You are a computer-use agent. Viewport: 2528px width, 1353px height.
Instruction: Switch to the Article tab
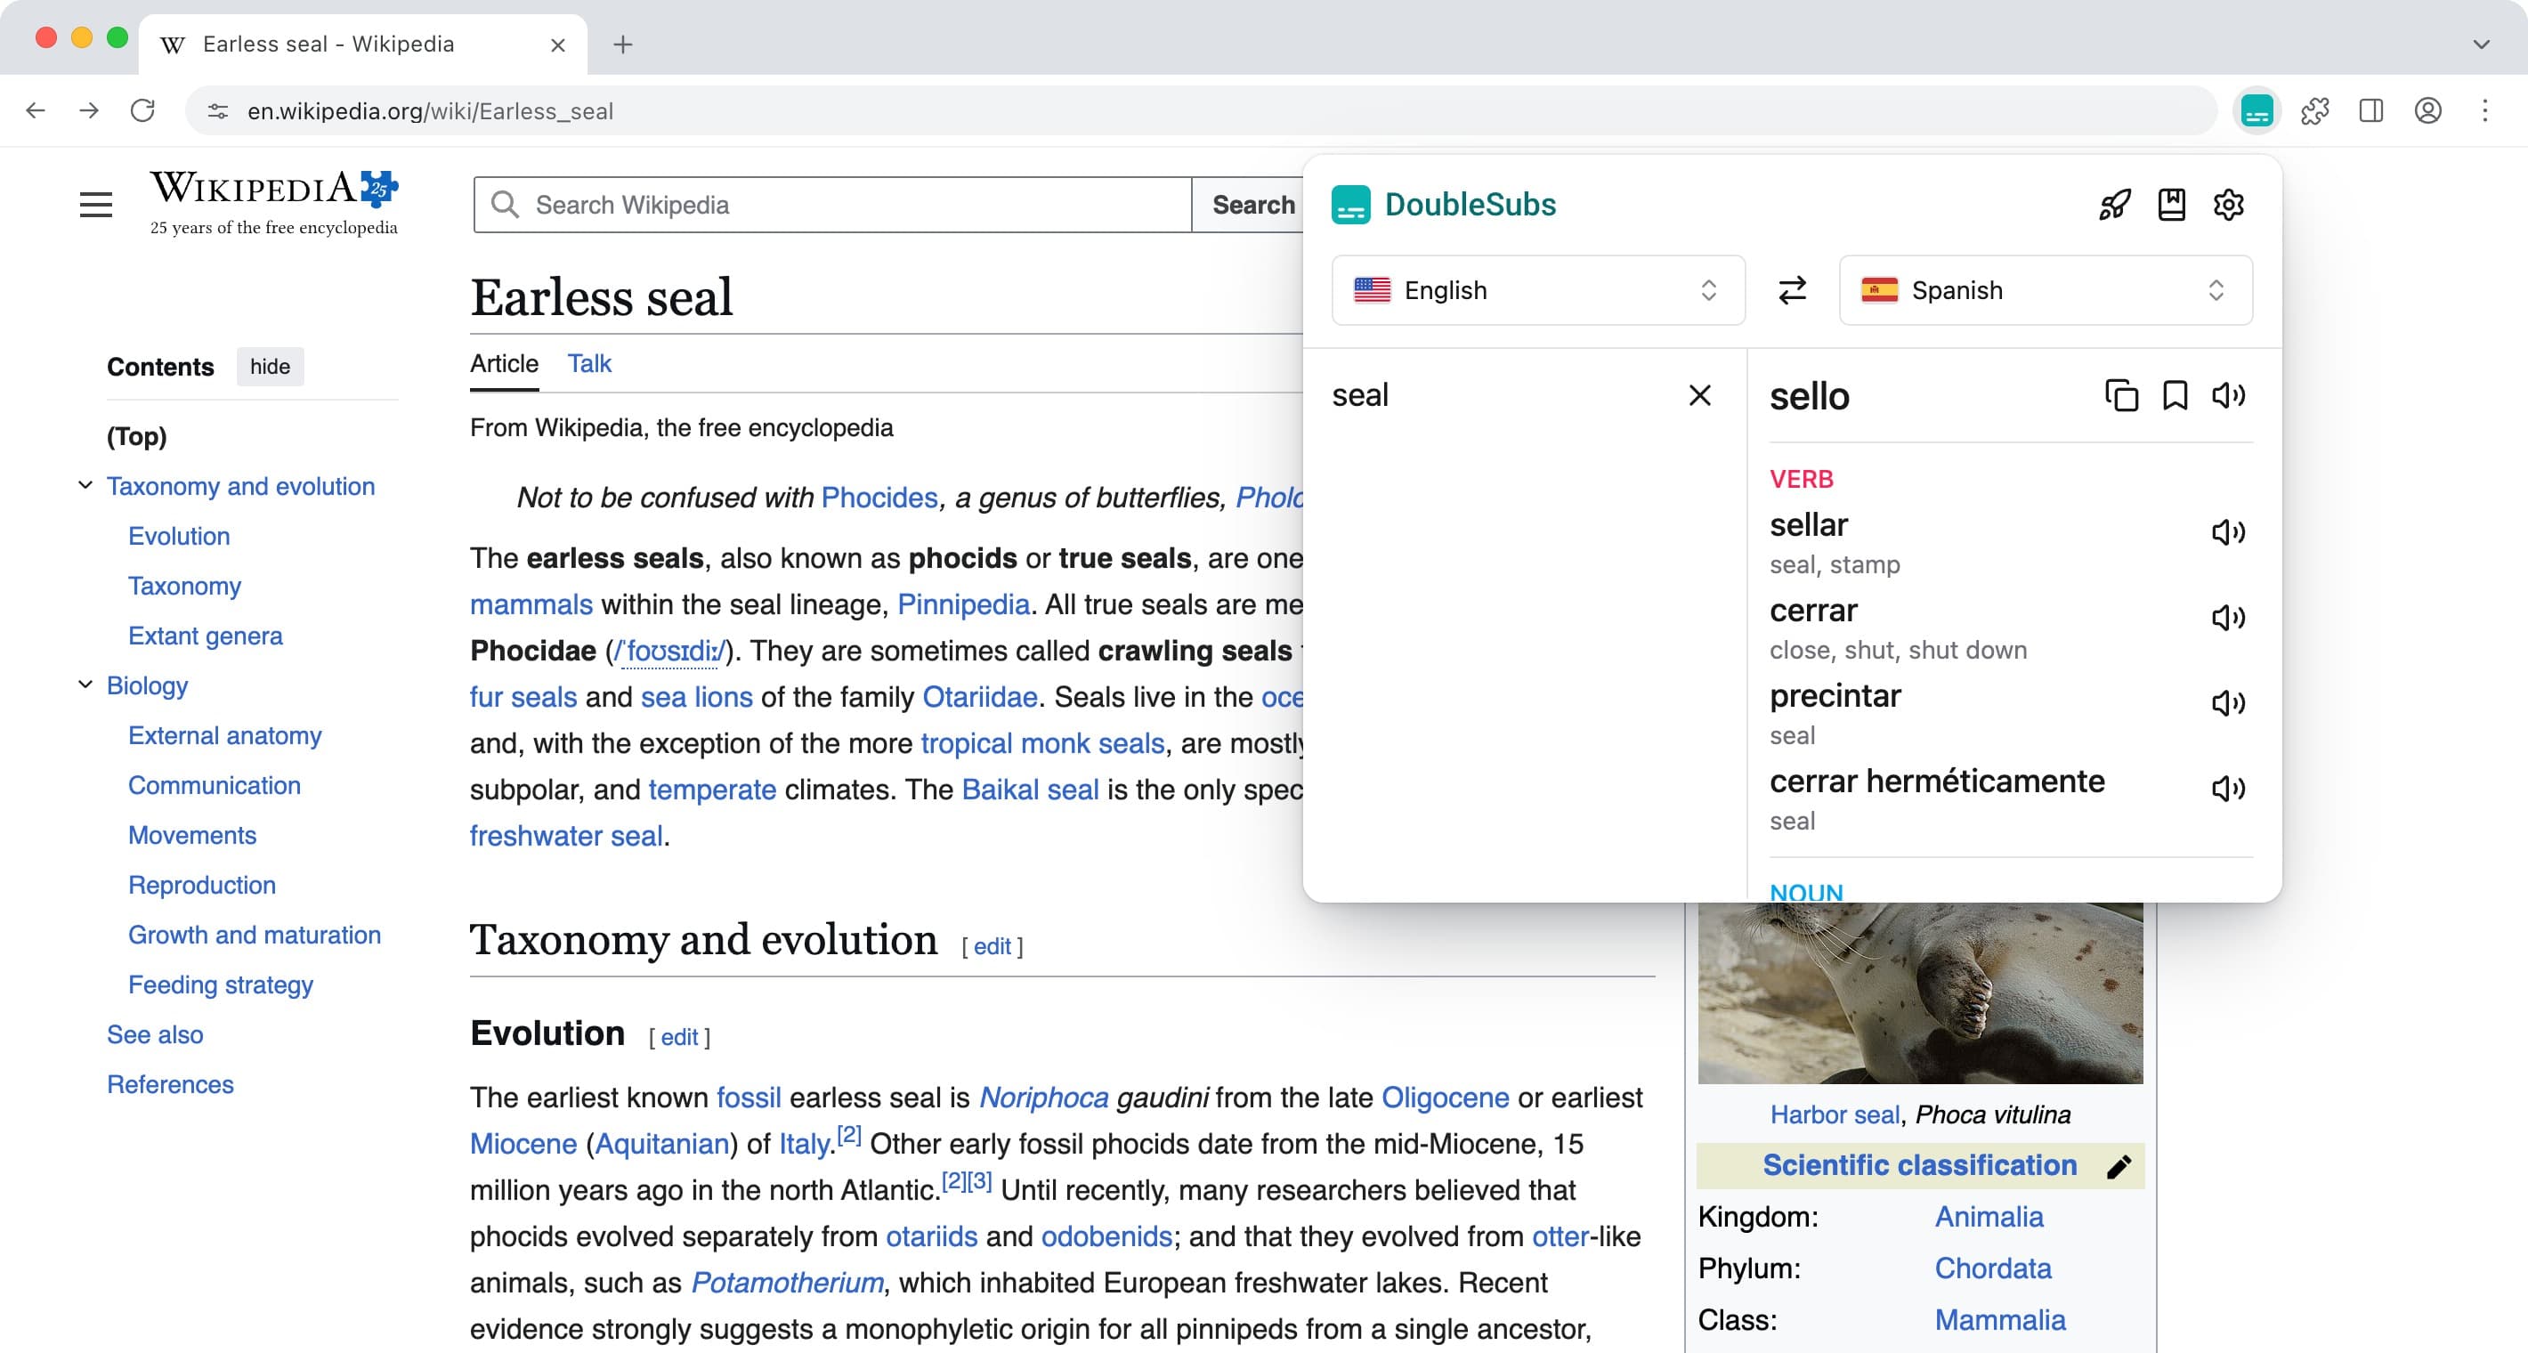coord(505,364)
